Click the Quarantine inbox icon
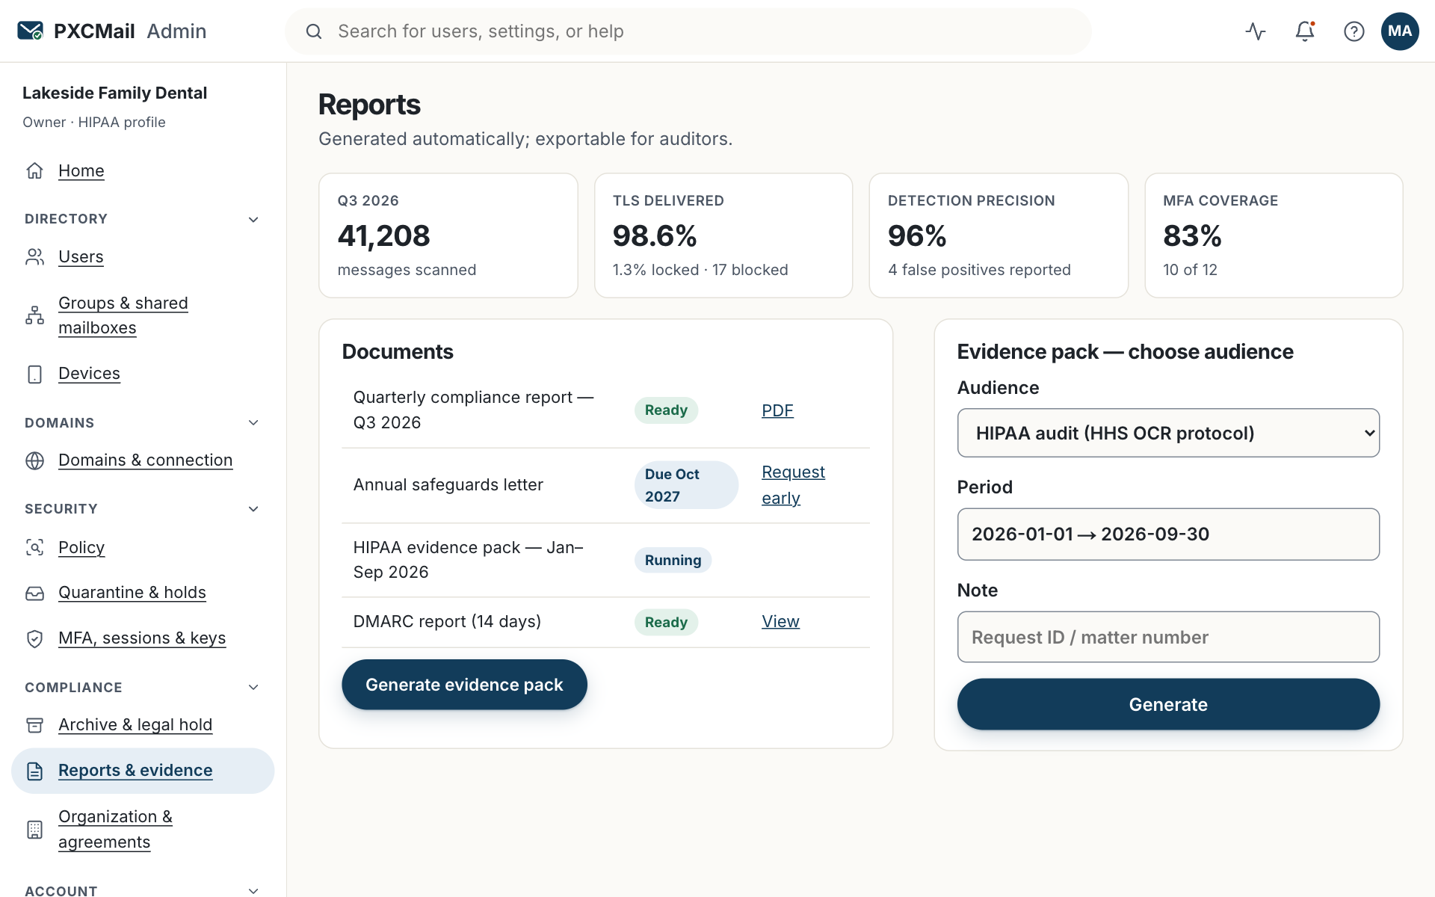This screenshot has height=897, width=1435. tap(35, 593)
